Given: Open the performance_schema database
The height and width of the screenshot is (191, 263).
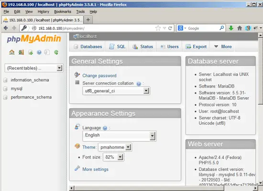Looking at the screenshot, I should click(x=31, y=97).
